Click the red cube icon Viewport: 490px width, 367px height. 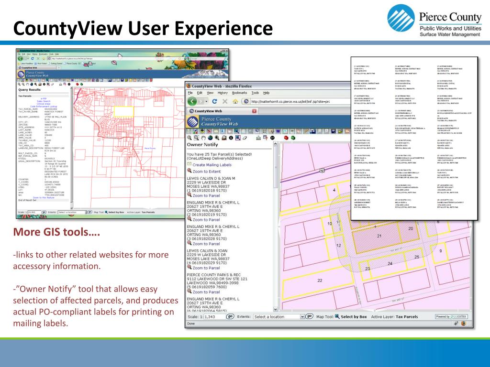pos(286,138)
